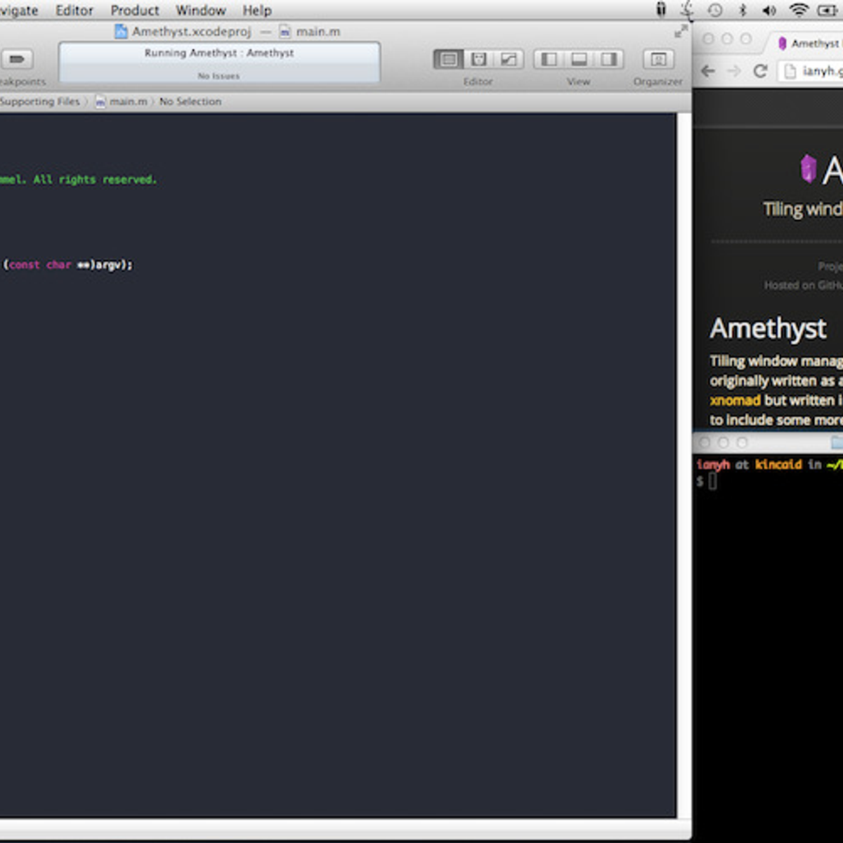The image size is (843, 843).
Task: Go back in the Chrome browser
Action: [x=708, y=71]
